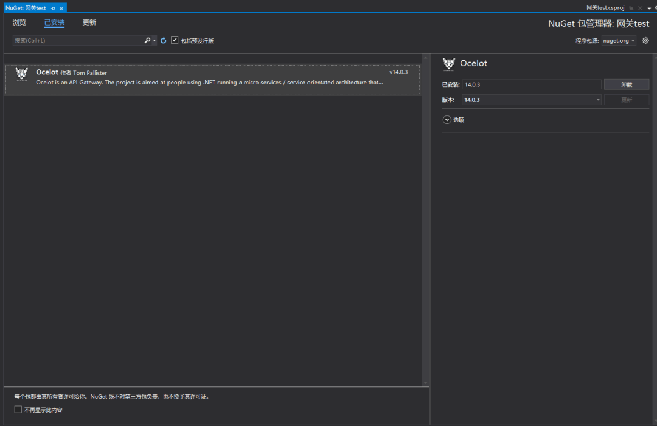This screenshot has height=426, width=657.
Task: Click the Ocelot logo in details pane
Action: [x=449, y=64]
